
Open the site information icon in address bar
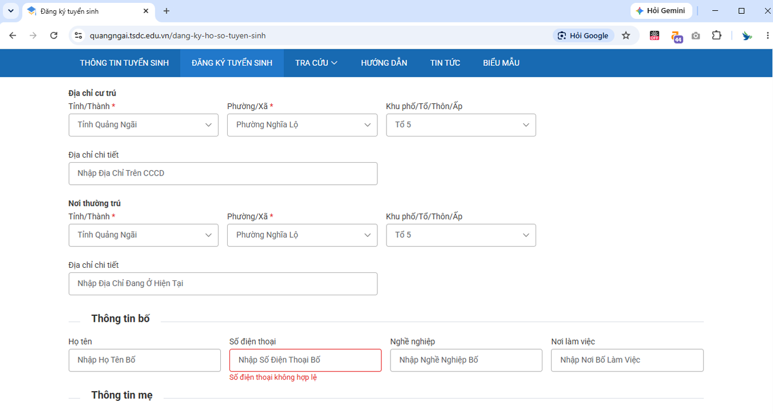(79, 36)
